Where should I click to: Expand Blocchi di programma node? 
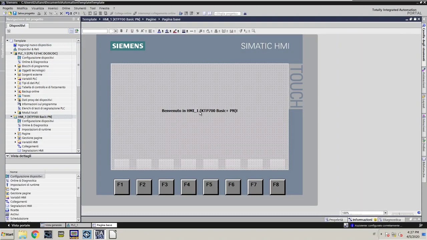tap(15, 66)
